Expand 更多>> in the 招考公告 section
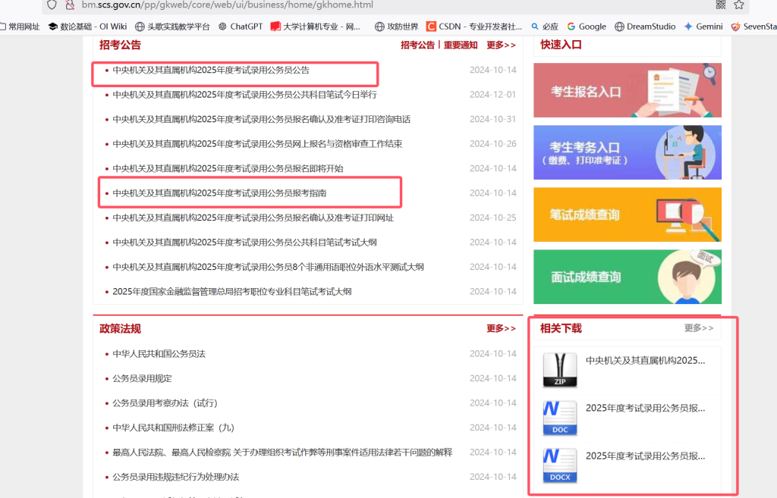Viewport: 777px width, 498px height. (501, 45)
